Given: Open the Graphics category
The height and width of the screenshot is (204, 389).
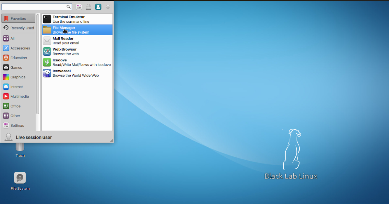Looking at the screenshot, I should 18,77.
